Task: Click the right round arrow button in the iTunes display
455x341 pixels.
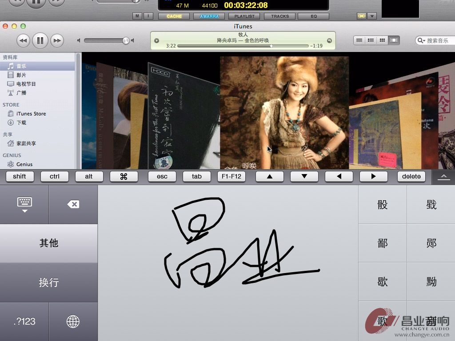Action: (x=329, y=40)
